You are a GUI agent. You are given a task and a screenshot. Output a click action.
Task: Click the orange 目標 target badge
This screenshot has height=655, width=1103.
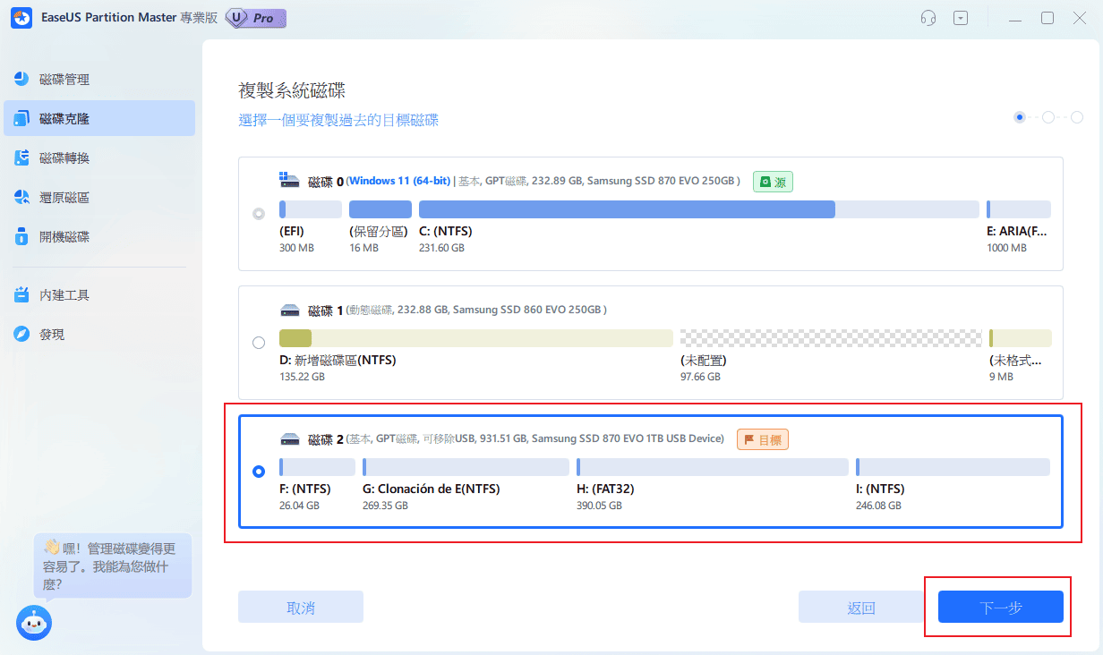pos(763,439)
